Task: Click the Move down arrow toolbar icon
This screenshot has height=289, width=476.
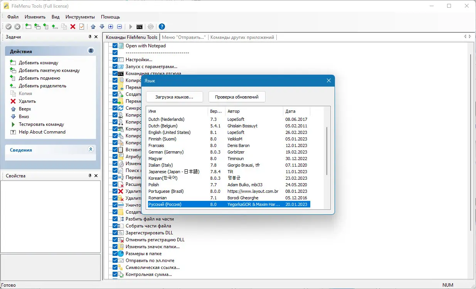Action: [x=102, y=27]
